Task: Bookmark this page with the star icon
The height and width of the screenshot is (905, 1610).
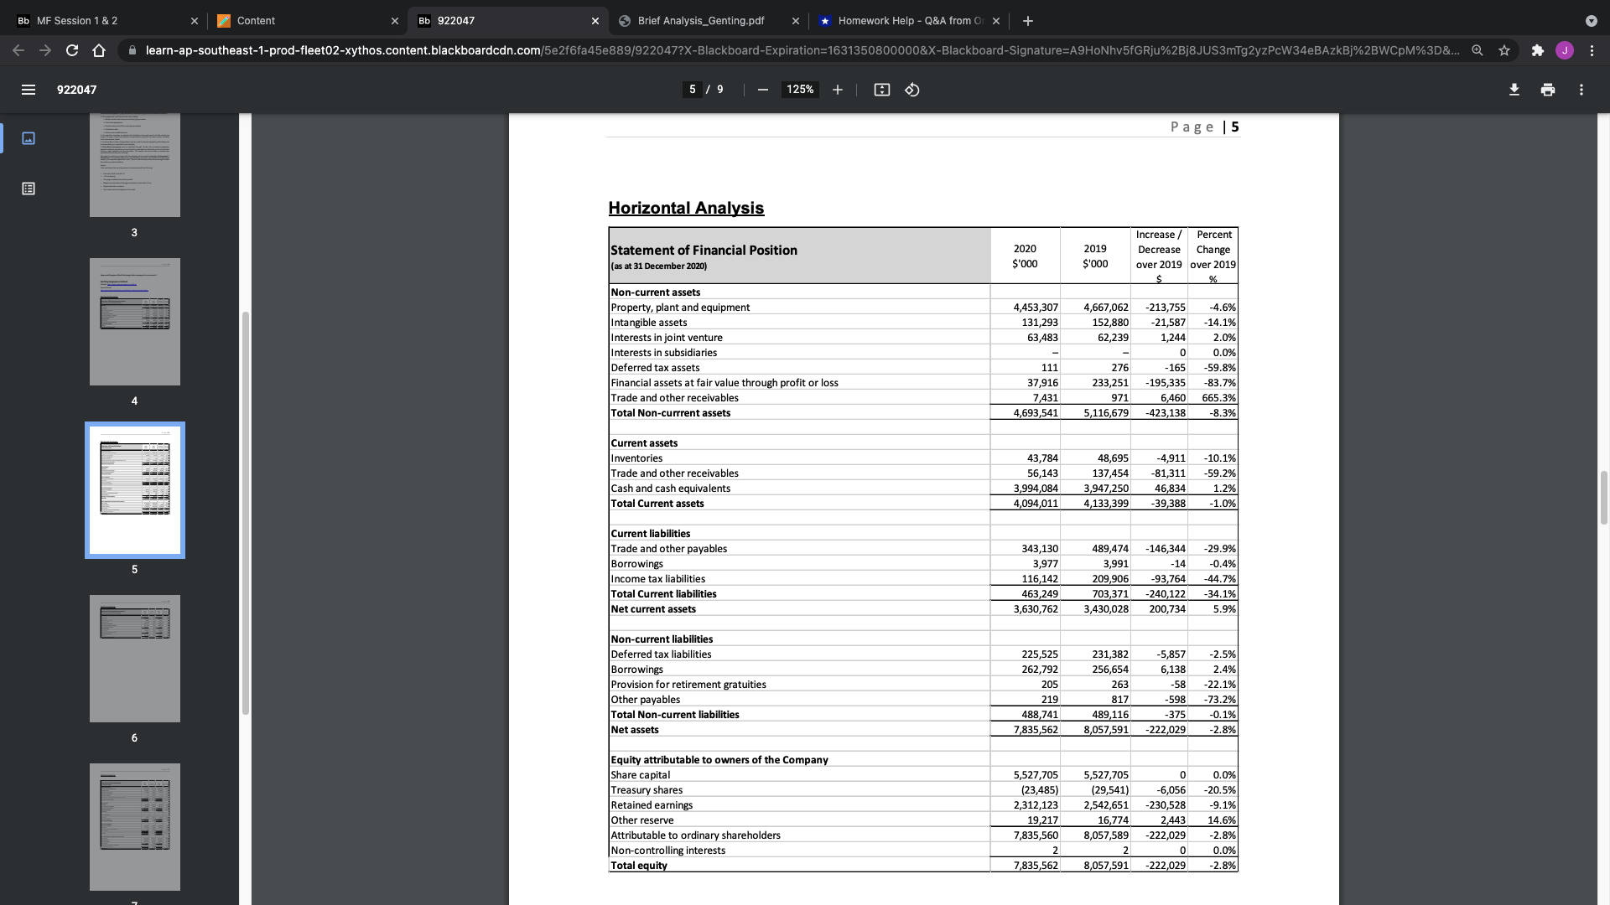Action: (1504, 50)
